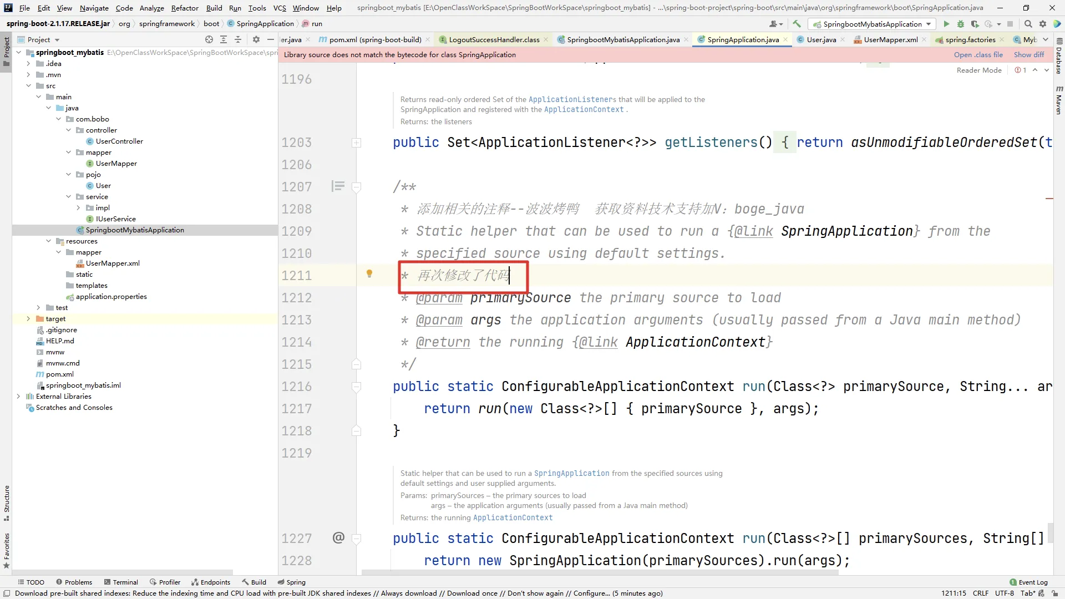Open the Endpoints tool window
This screenshot has height=599, width=1065.
click(x=211, y=582)
